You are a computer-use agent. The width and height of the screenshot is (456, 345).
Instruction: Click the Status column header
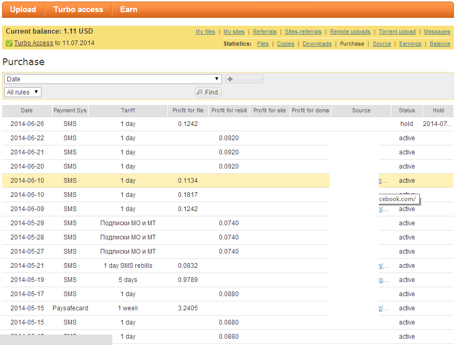tap(407, 110)
